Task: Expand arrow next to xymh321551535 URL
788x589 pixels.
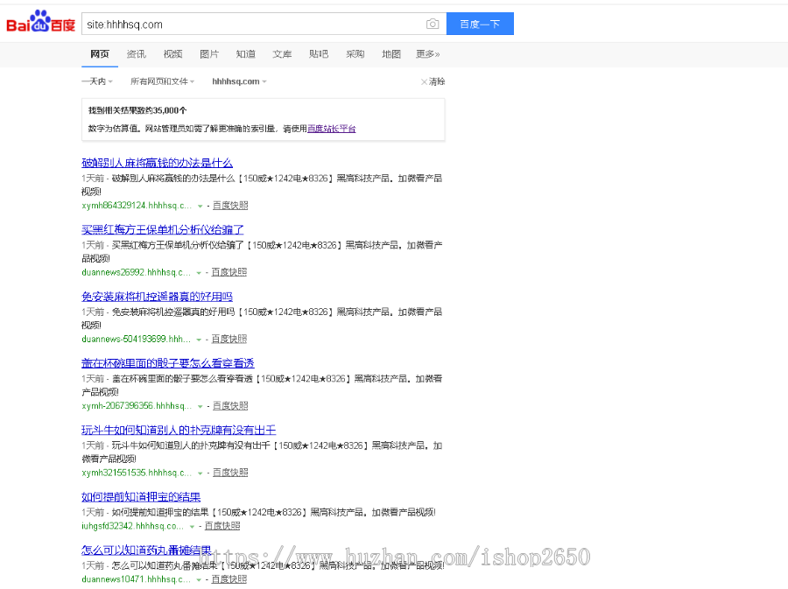Action: coord(200,473)
